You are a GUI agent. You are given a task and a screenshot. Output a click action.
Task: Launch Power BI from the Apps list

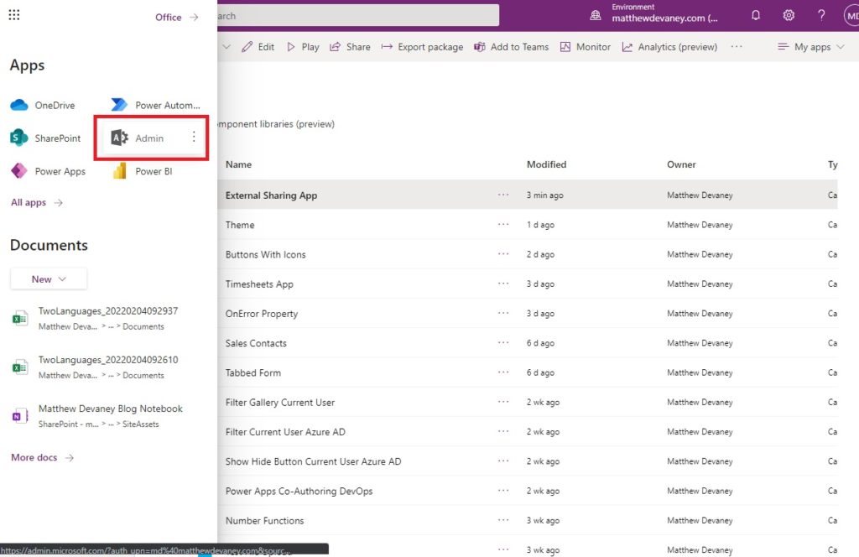tap(143, 171)
